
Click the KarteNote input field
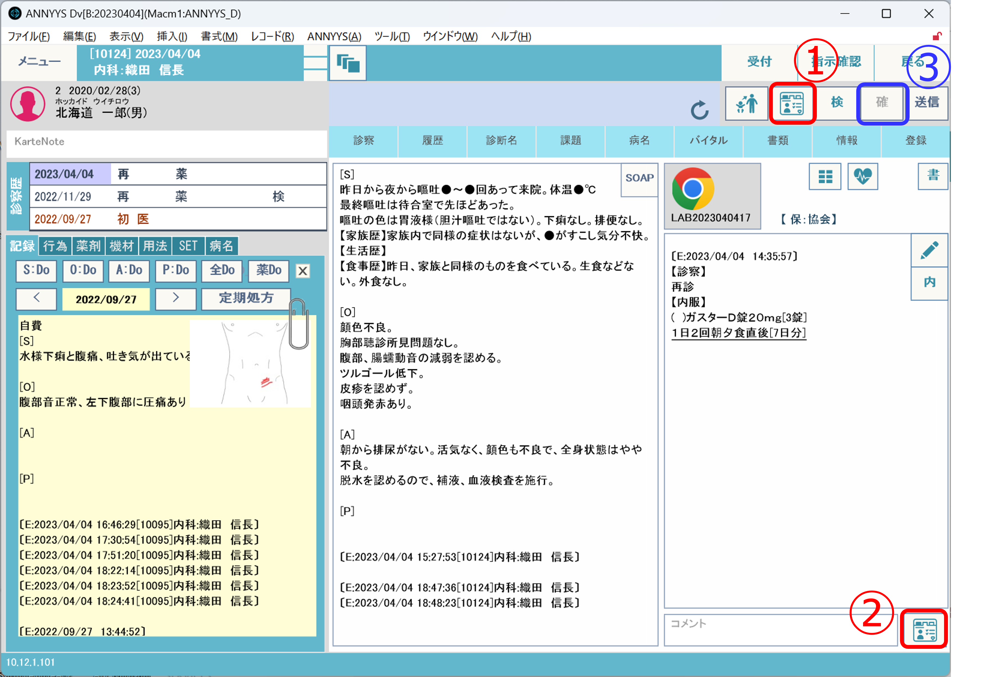[167, 144]
